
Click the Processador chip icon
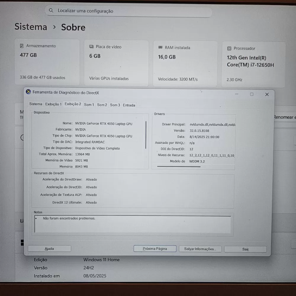point(229,49)
